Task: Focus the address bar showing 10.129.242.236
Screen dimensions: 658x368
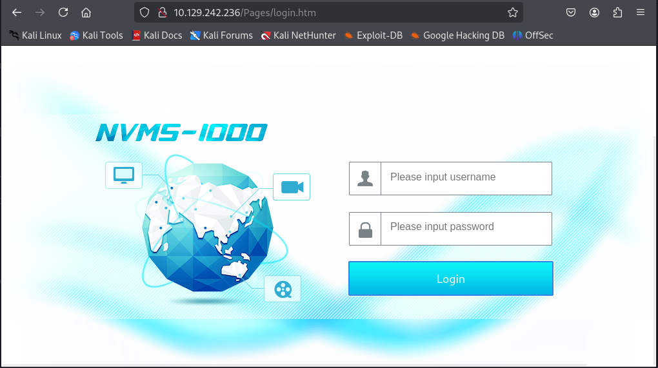Action: 328,13
